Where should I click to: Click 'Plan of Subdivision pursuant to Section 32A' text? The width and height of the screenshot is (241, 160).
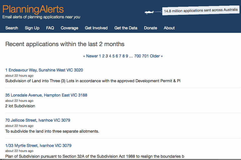coord(95,156)
